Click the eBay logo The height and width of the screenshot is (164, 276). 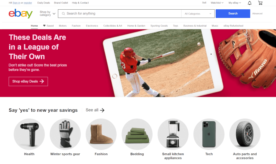coord(21,13)
